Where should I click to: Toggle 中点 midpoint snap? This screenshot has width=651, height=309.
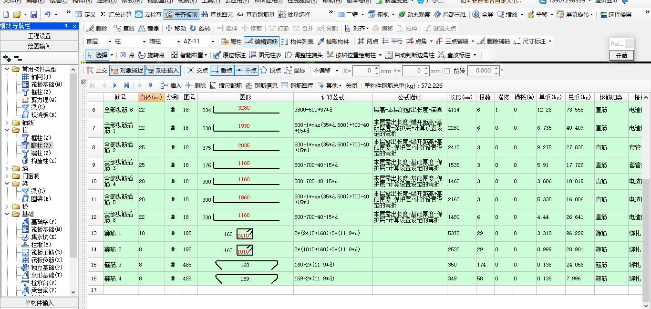246,71
